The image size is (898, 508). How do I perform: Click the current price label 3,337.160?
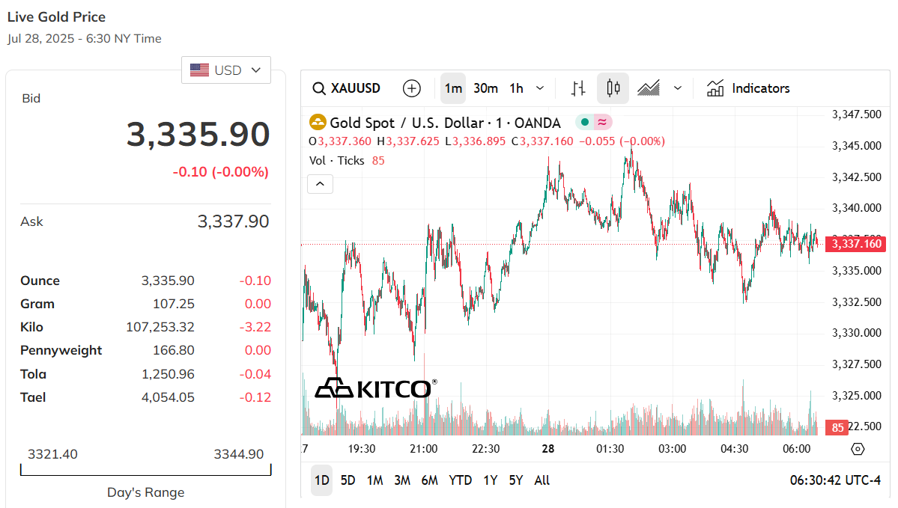[855, 244]
